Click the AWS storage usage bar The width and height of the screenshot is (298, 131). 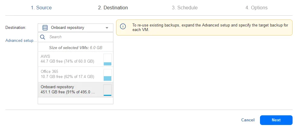[108, 60]
